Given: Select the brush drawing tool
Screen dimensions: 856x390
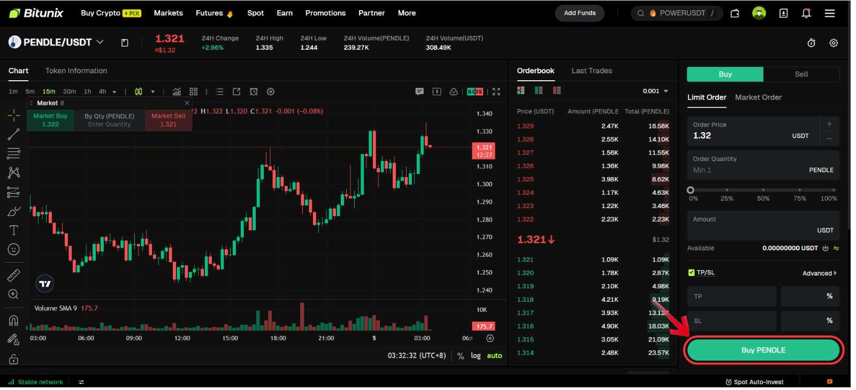Looking at the screenshot, I should coord(14,211).
